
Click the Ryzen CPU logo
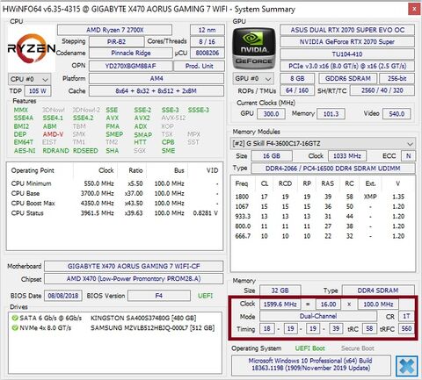click(32, 48)
